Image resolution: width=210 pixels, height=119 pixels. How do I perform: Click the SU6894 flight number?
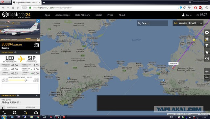(x=7, y=44)
